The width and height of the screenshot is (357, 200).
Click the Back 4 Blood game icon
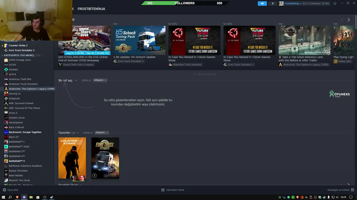tap(6, 127)
